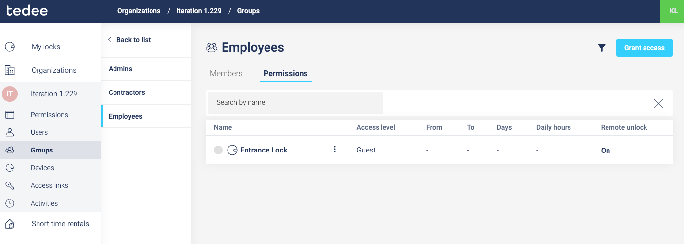Screen dimensions: 684x244
Task: Open three-dot menu for Entrance Lock
Action: tap(335, 150)
